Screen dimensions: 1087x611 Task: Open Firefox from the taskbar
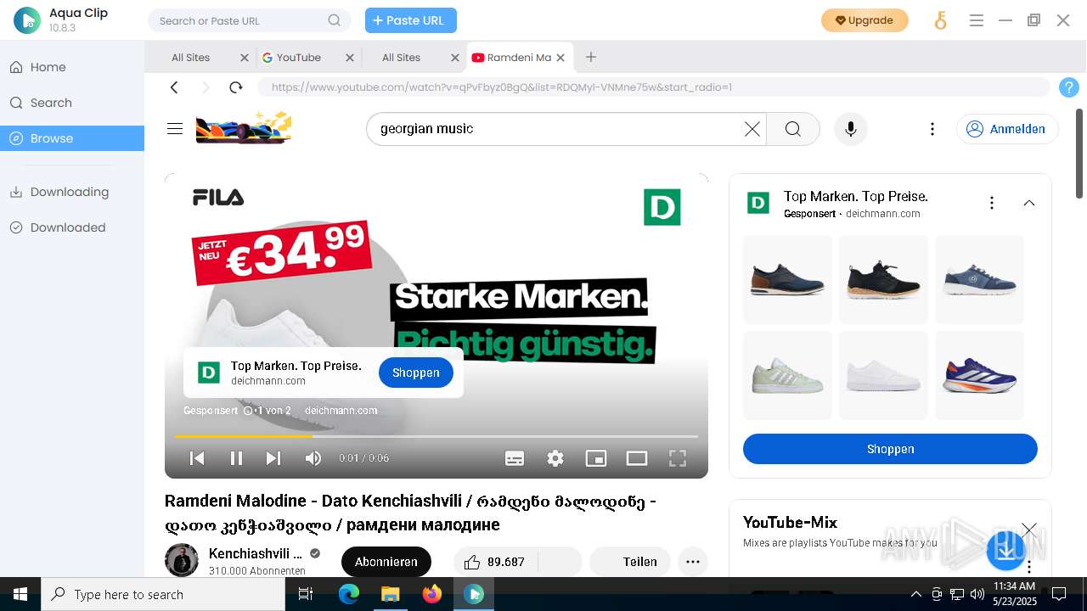coord(432,594)
